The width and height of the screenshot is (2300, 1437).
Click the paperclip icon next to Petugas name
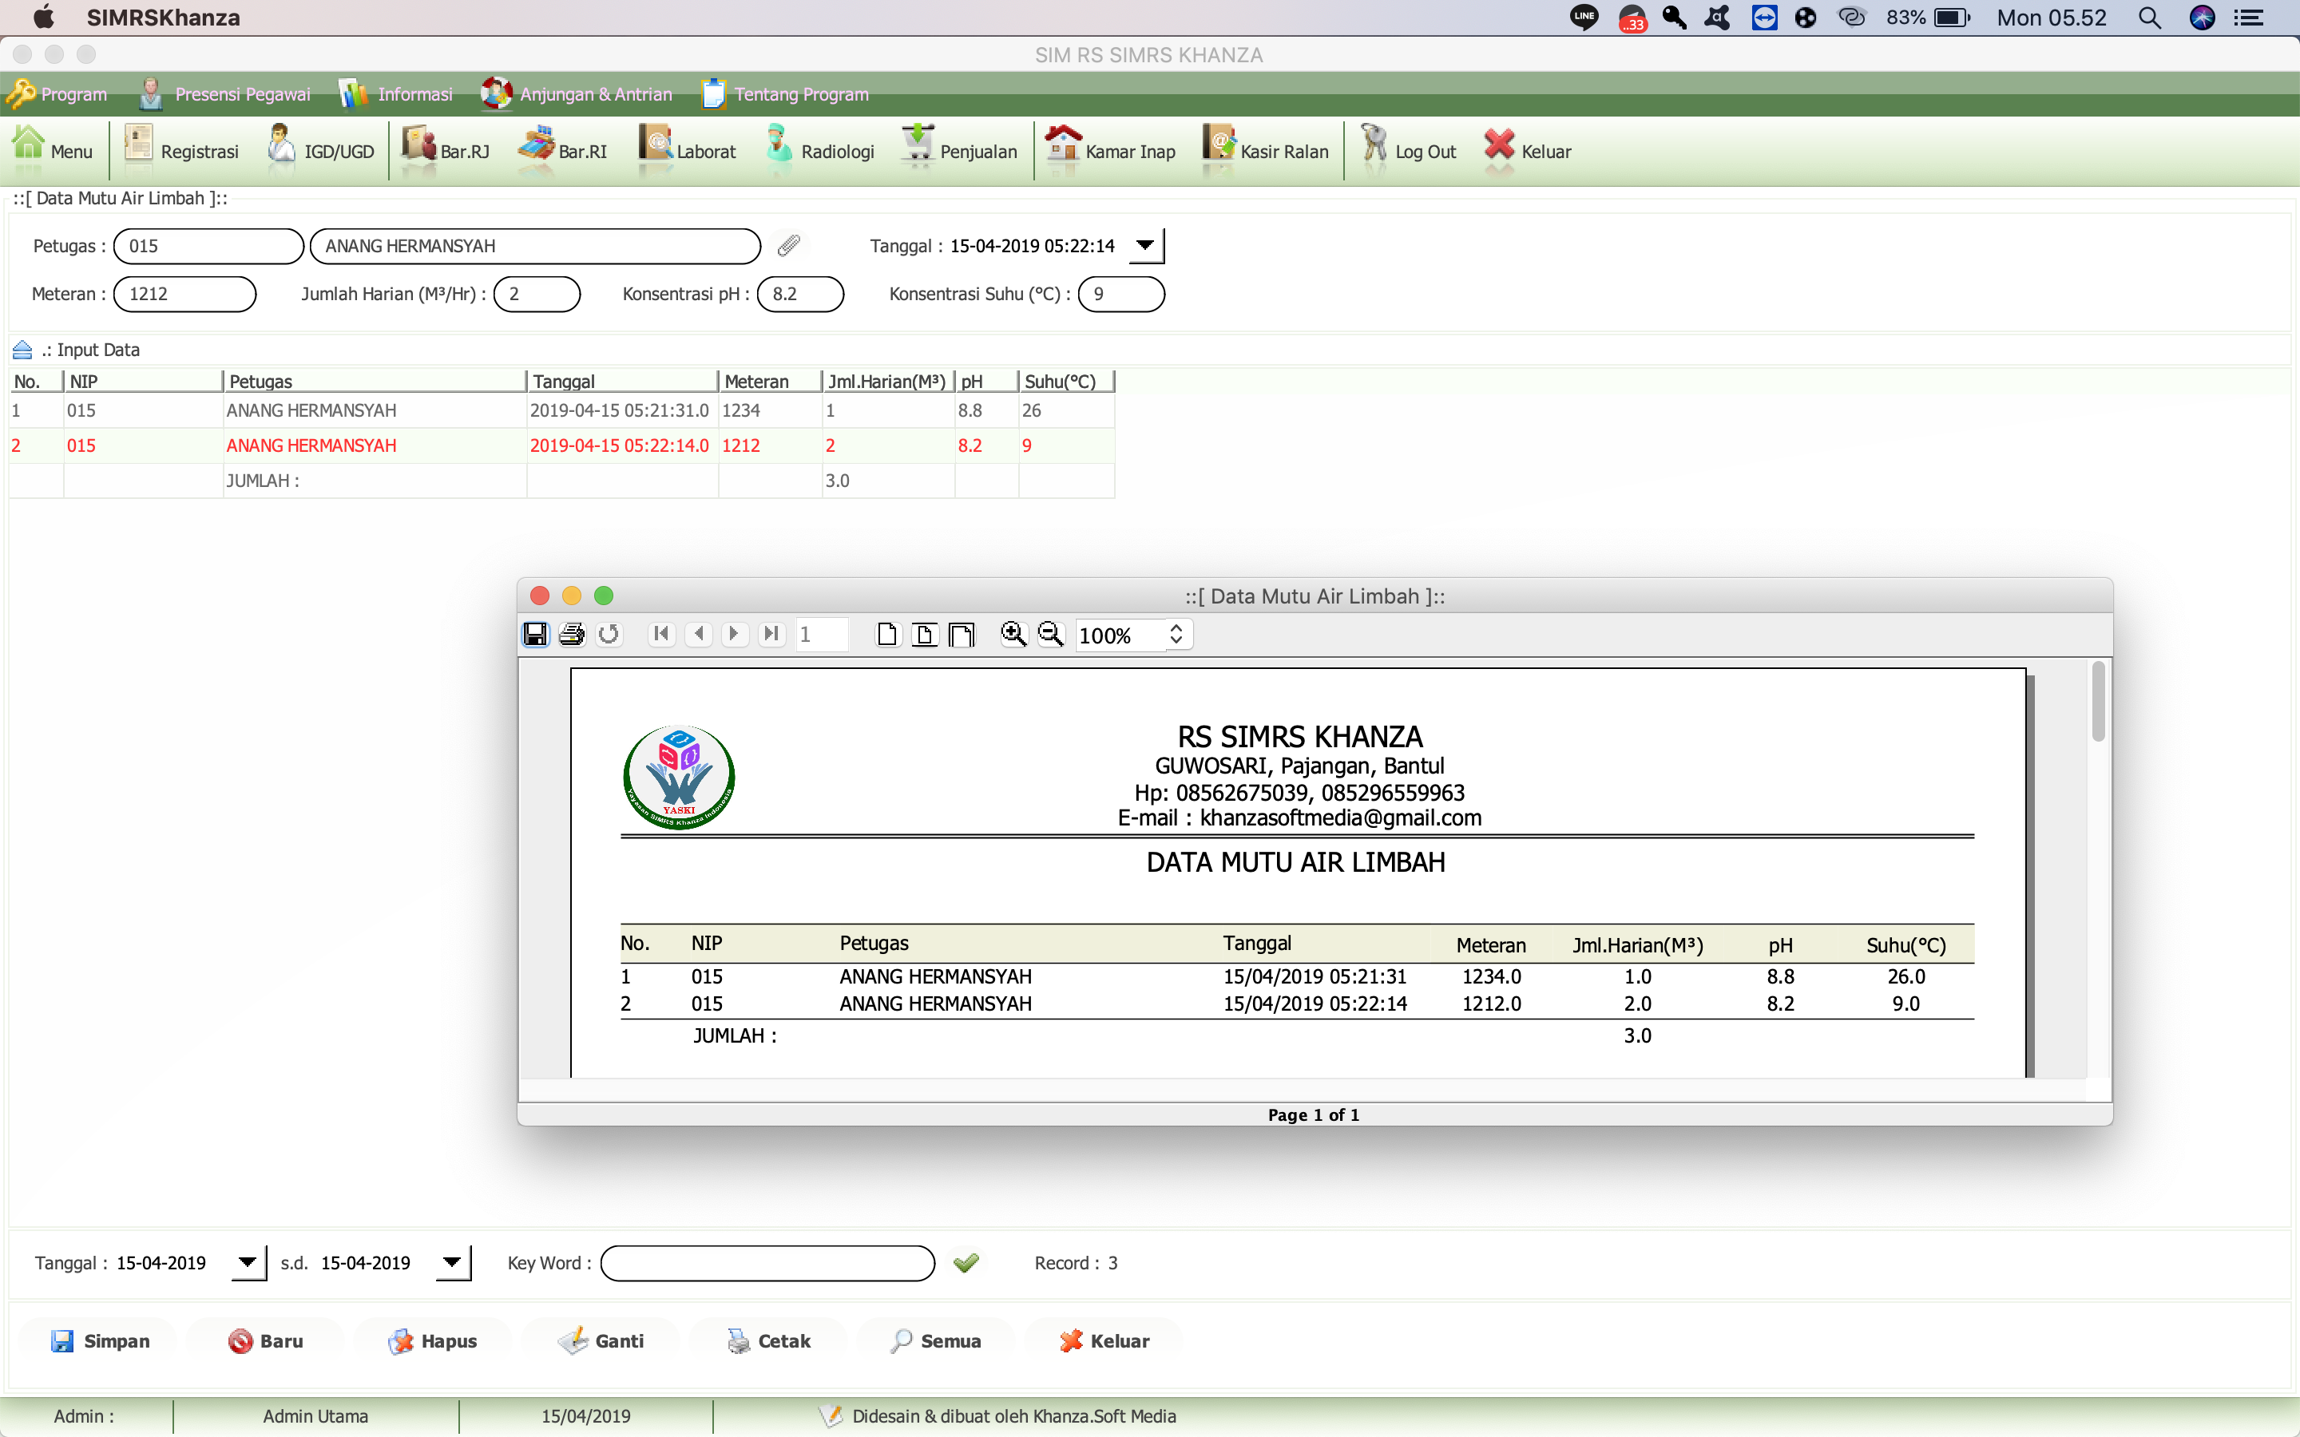(789, 245)
